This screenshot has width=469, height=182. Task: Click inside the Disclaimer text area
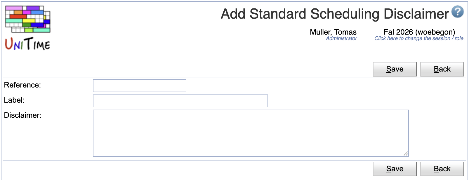coord(250,132)
